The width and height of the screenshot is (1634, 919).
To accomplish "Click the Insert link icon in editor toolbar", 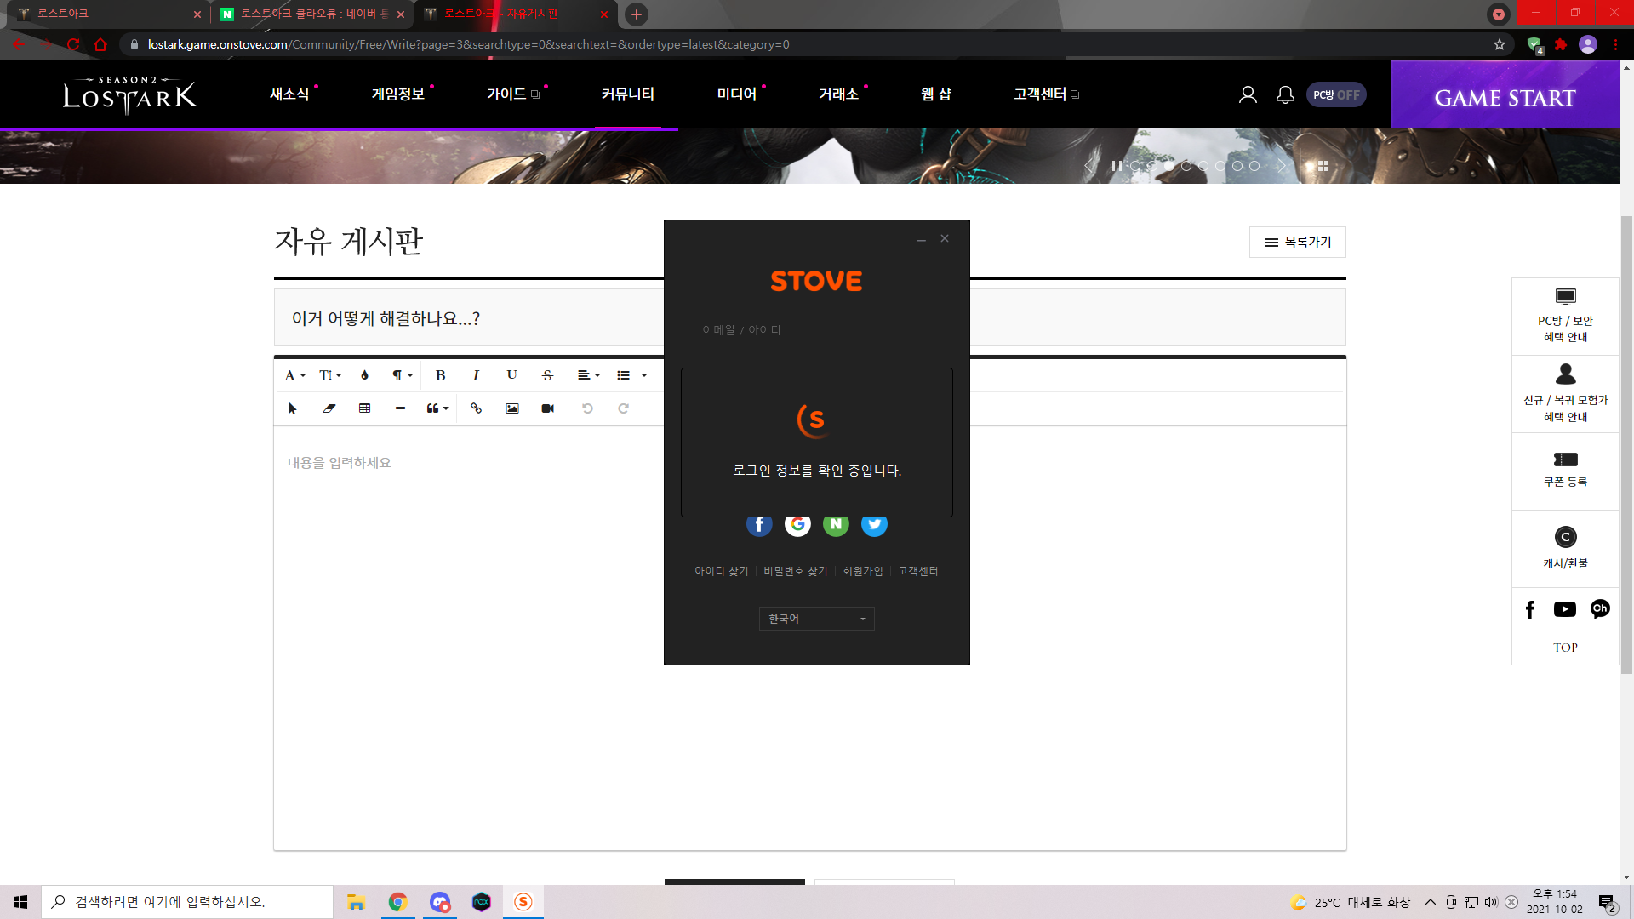I will click(476, 408).
